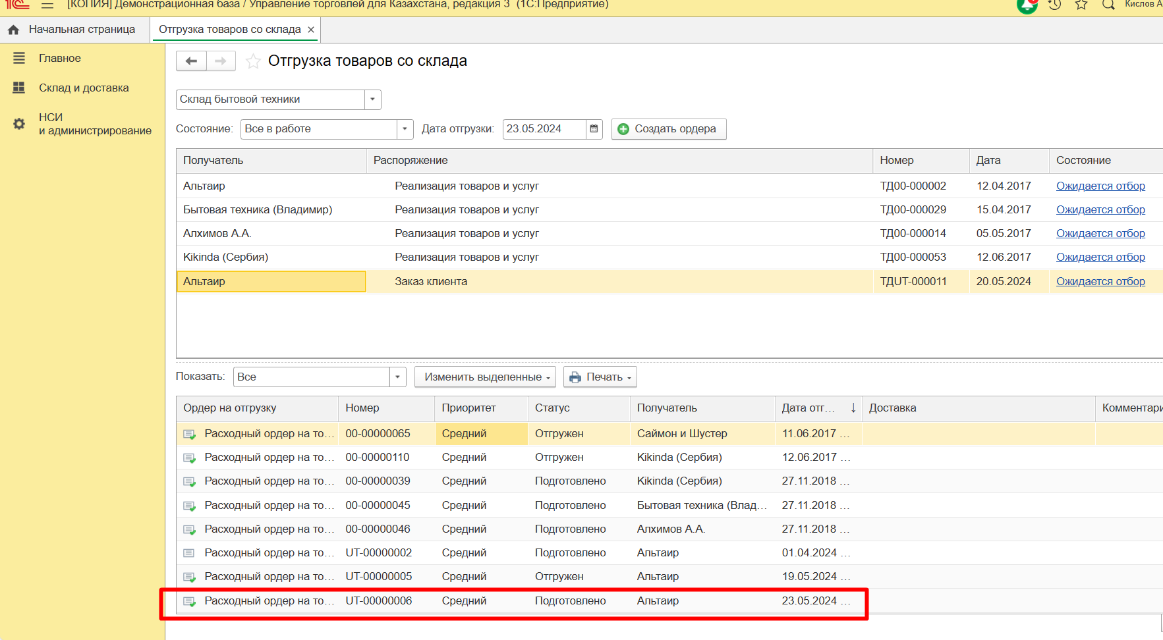Open the main hamburger menu in title bar
The width and height of the screenshot is (1163, 640).
47,5
